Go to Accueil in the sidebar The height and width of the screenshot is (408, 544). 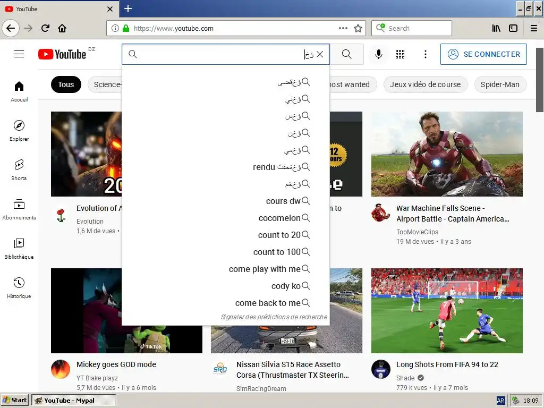point(19,91)
